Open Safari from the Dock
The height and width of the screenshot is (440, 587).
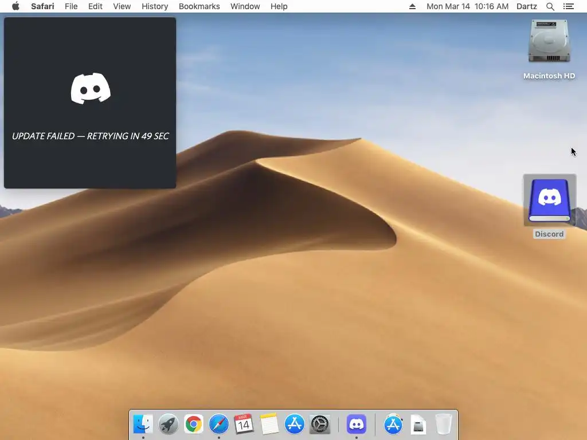(218, 425)
